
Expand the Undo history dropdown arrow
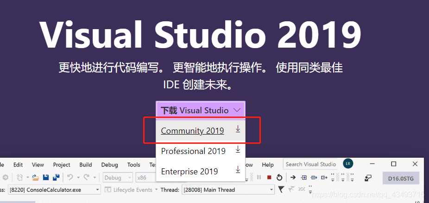click(x=78, y=178)
